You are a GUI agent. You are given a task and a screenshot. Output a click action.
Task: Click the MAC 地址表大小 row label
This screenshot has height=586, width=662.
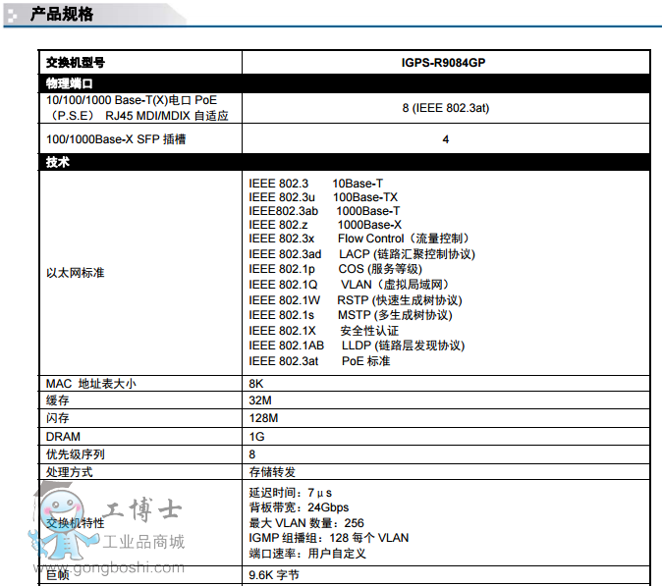[x=91, y=383]
